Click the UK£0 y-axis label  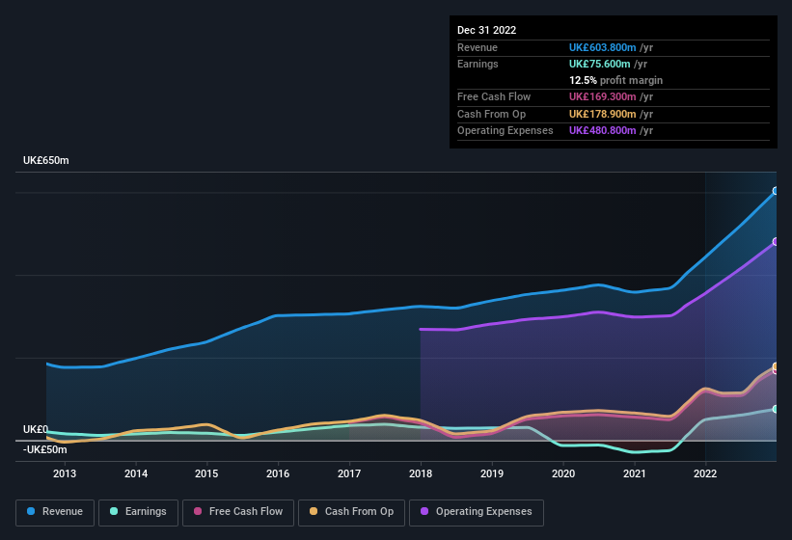(36, 429)
